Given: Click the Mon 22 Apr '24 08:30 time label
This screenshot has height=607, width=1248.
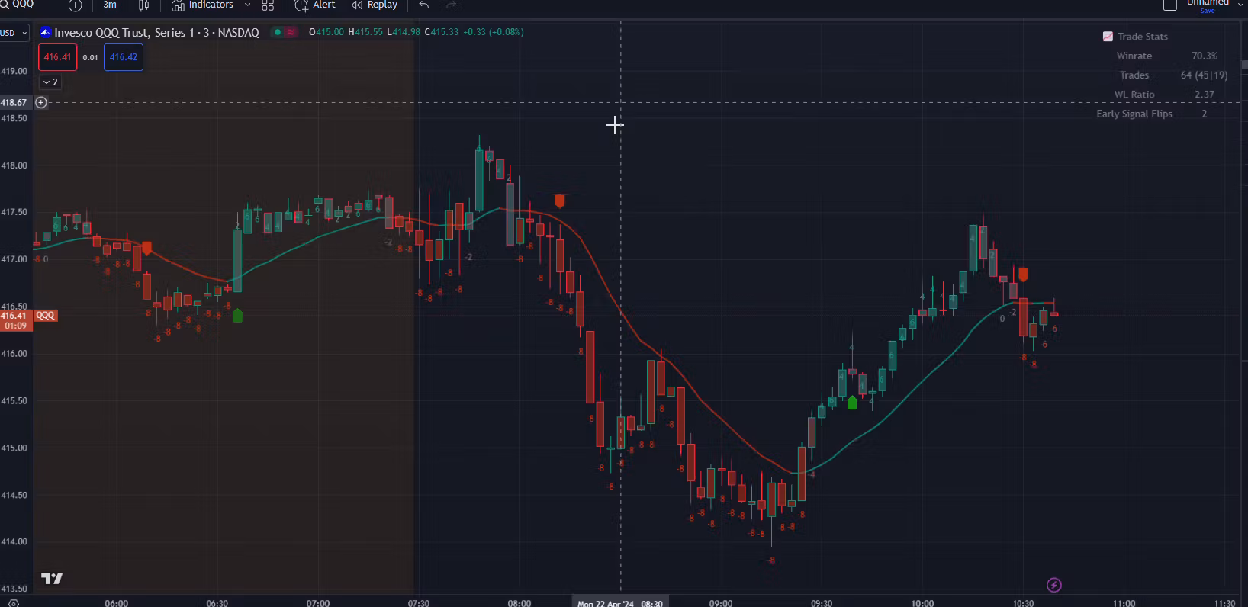Looking at the screenshot, I should click(620, 602).
